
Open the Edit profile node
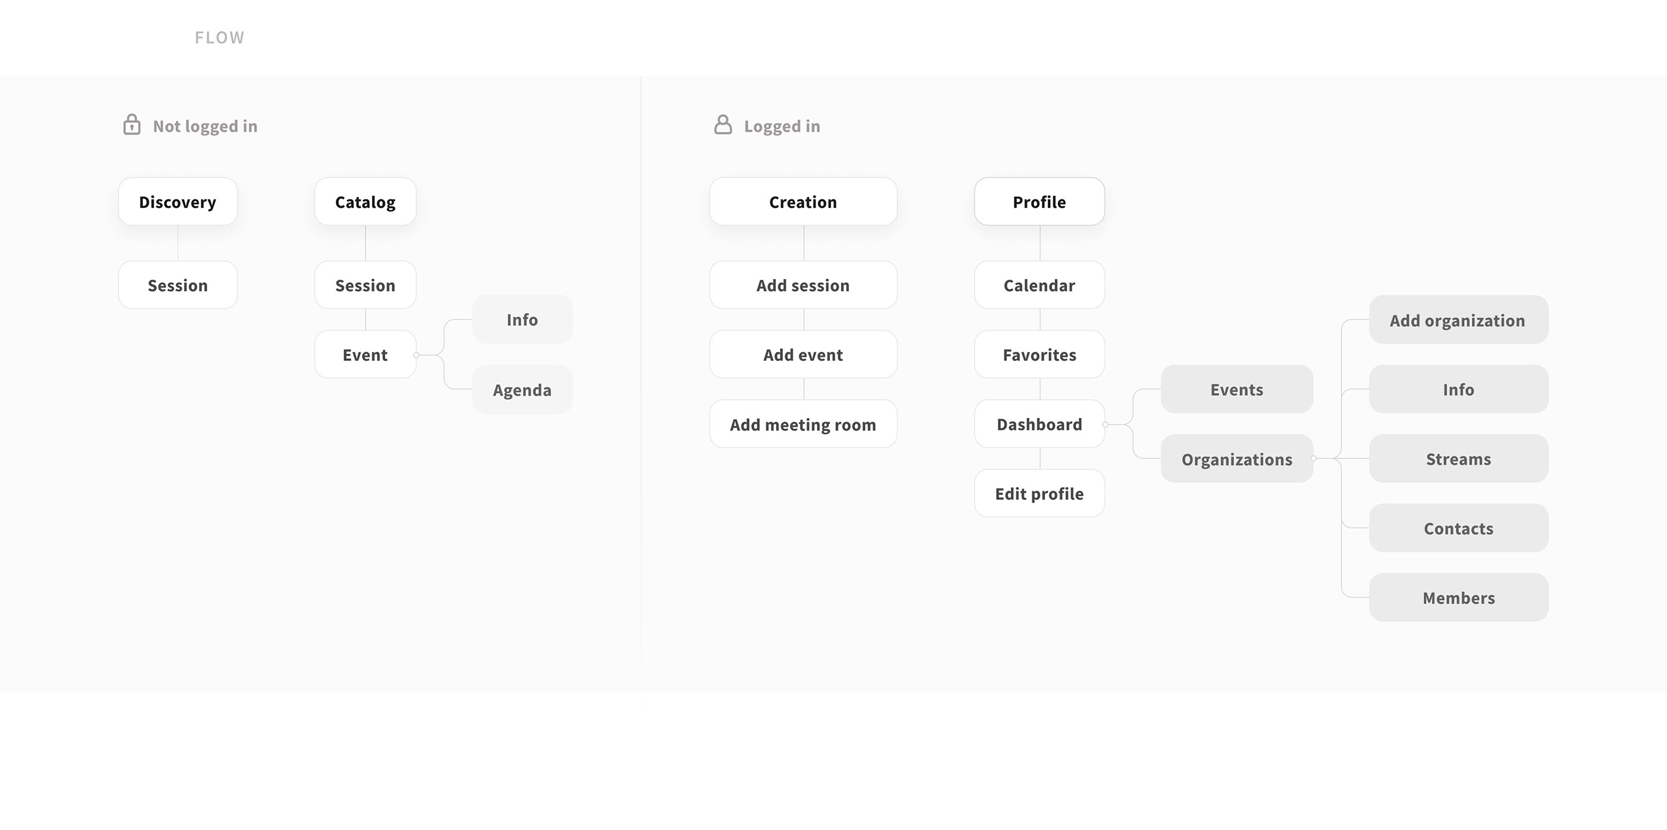tap(1039, 494)
